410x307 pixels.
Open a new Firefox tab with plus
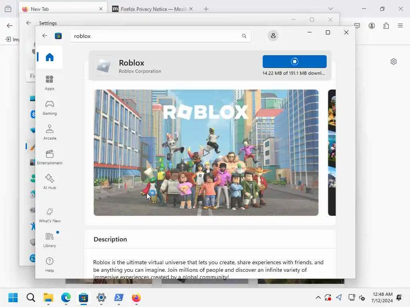point(206,9)
